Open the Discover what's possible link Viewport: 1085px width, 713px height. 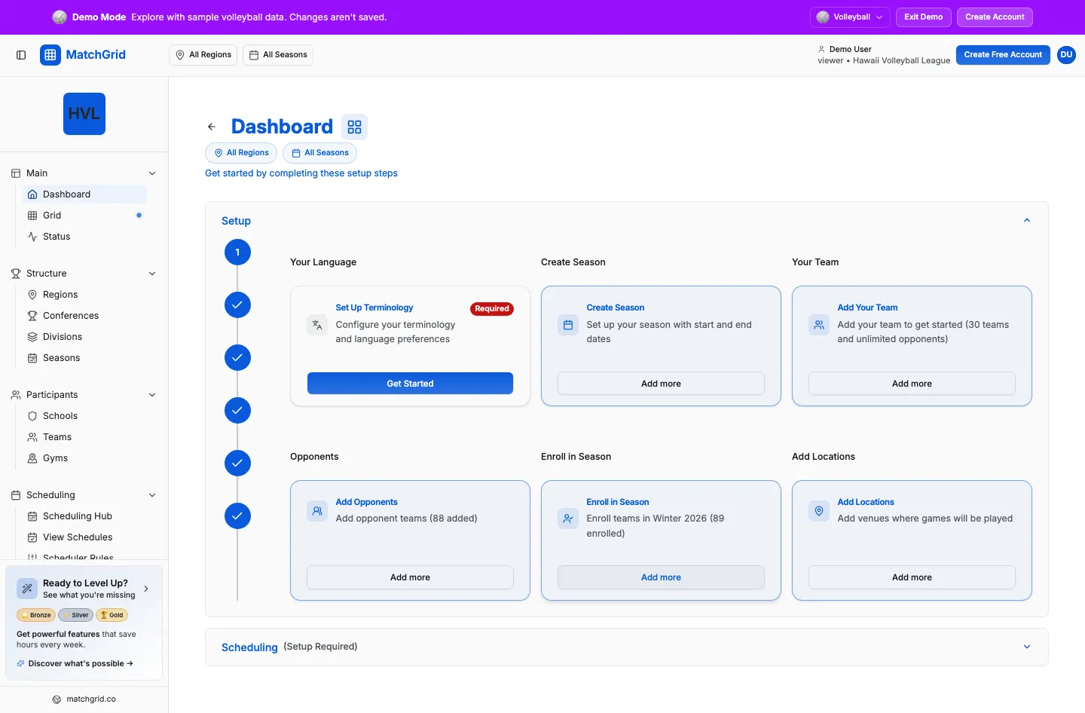point(74,663)
